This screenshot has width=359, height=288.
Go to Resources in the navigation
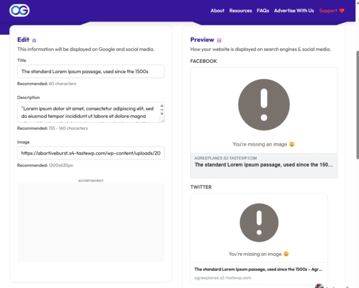[x=241, y=11]
